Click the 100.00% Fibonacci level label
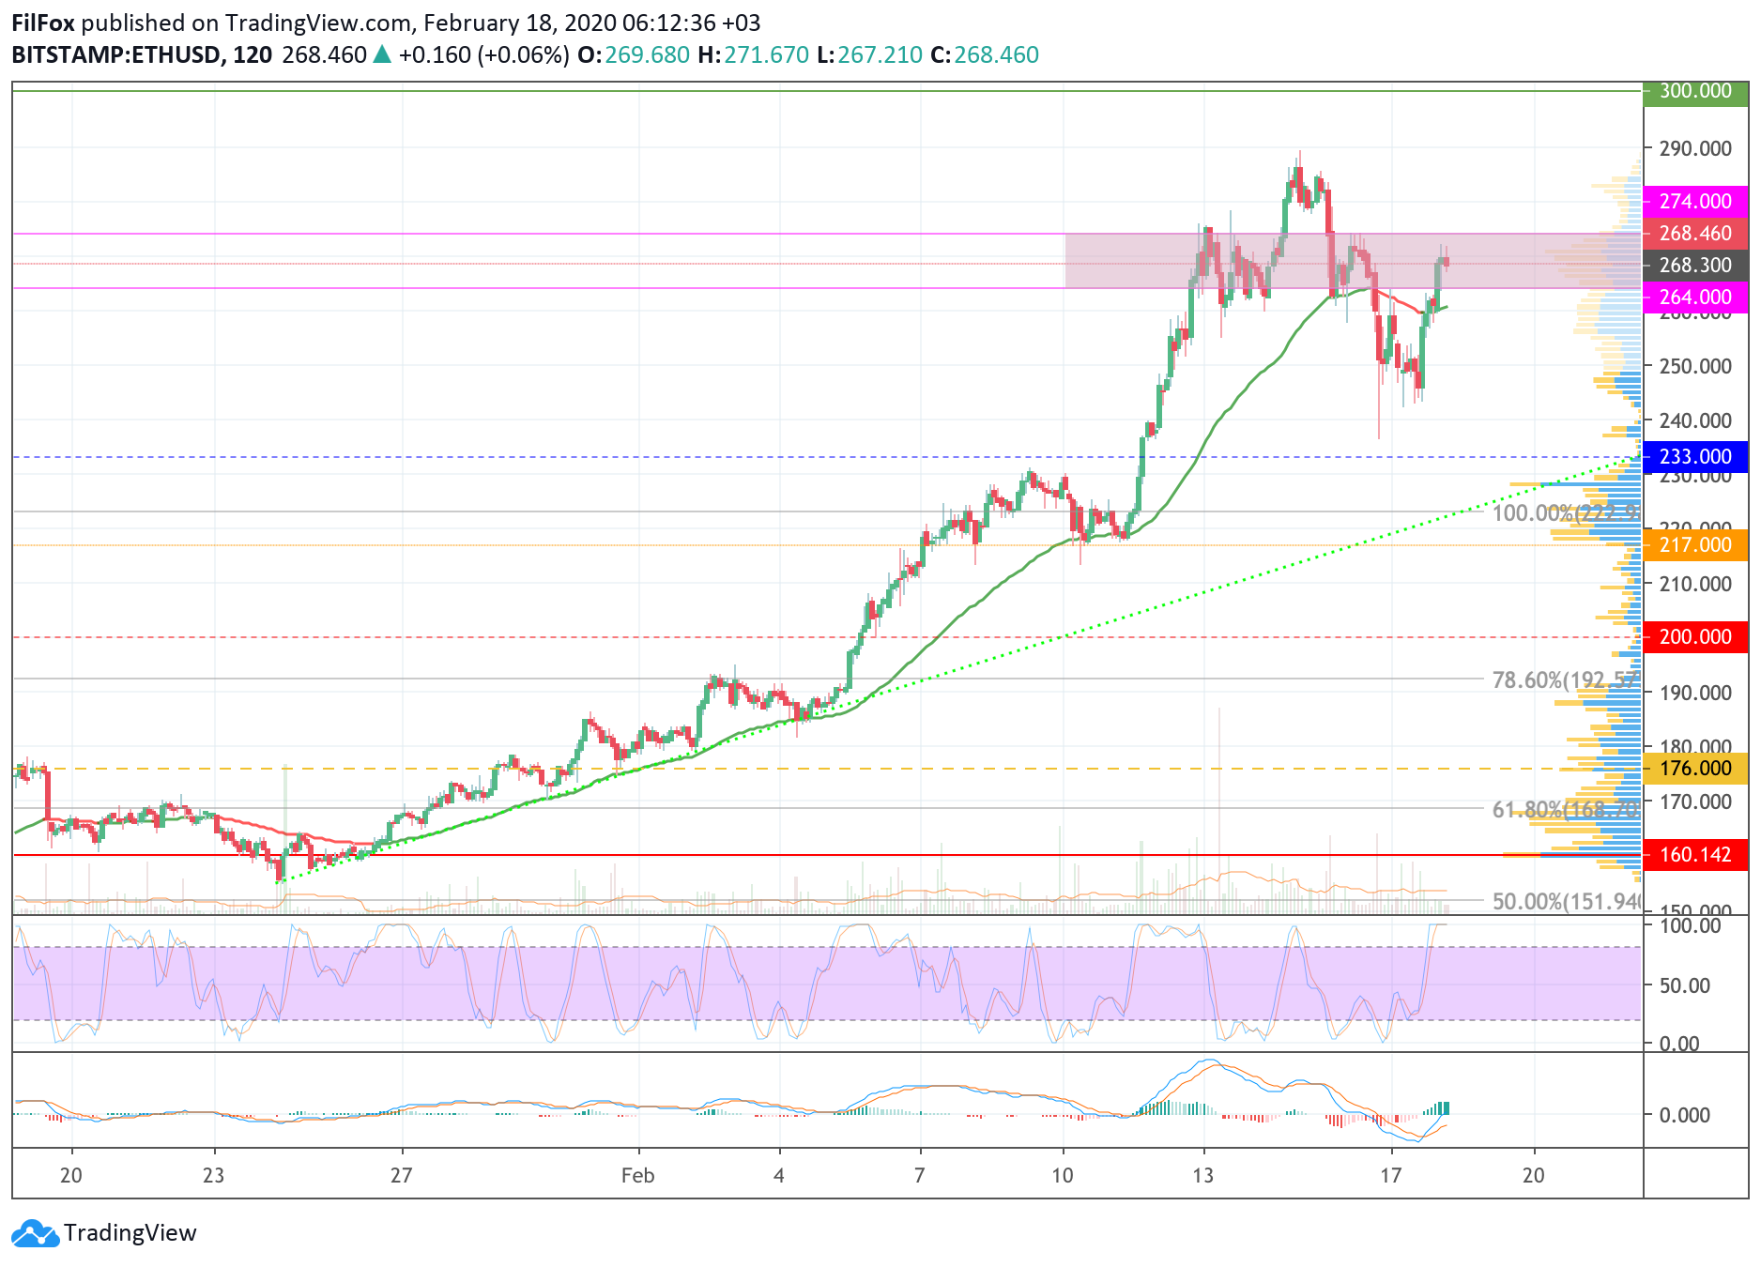 click(1566, 512)
